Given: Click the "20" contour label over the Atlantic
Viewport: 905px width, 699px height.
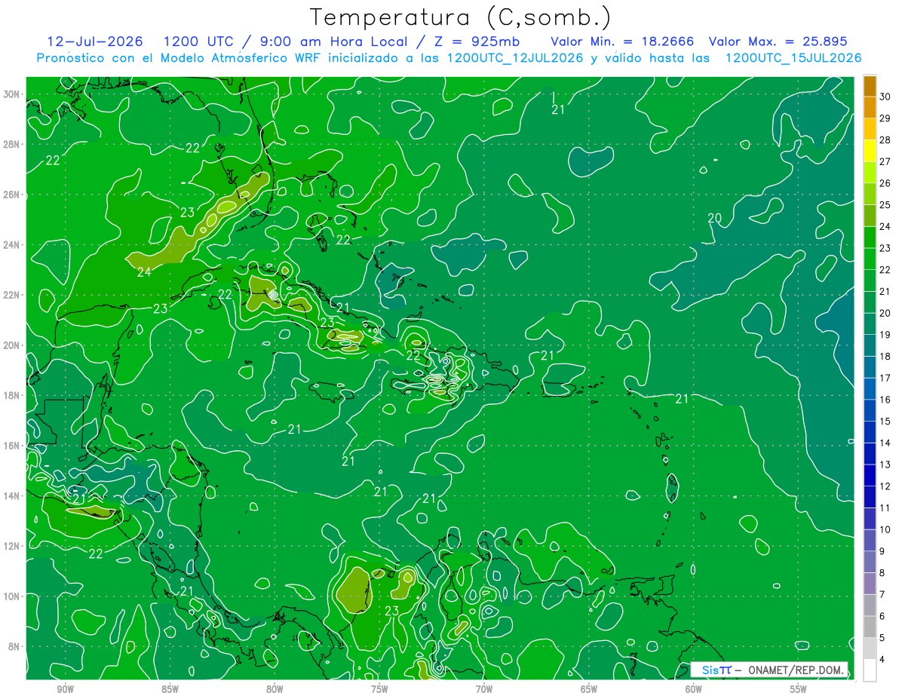Looking at the screenshot, I should [x=715, y=218].
